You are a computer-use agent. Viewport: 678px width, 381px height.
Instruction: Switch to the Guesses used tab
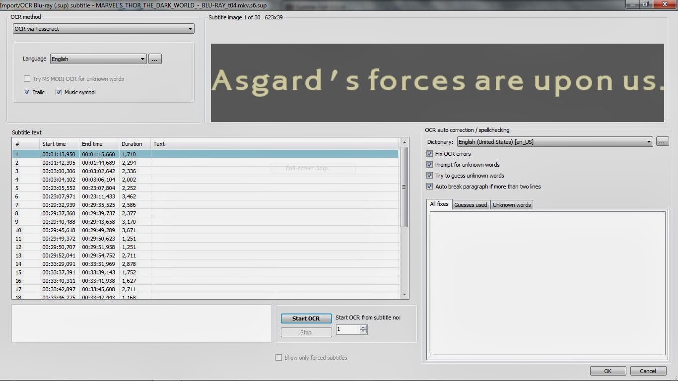[471, 205]
